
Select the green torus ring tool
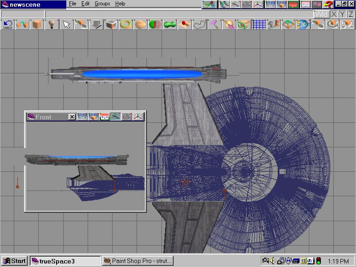pyautogui.click(x=126, y=24)
